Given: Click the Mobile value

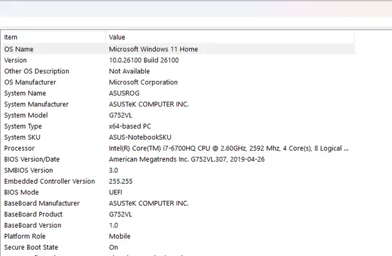Looking at the screenshot, I should click(120, 236).
